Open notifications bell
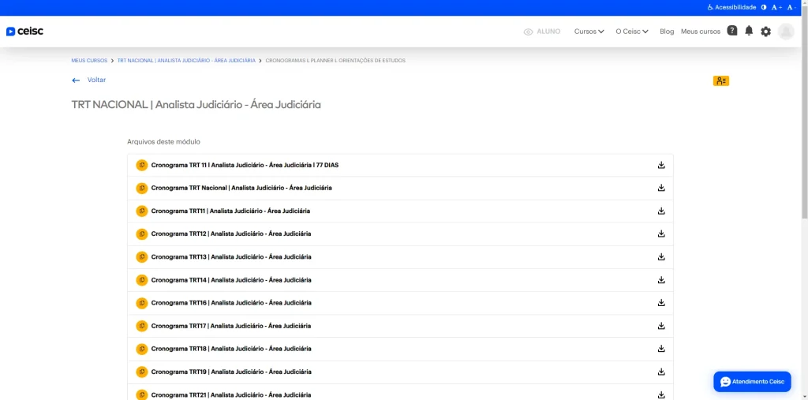 tap(749, 31)
